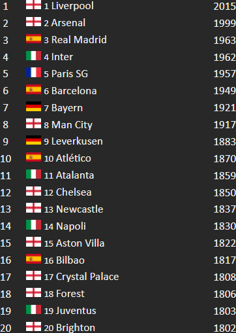Open the Crystal Palace club link
236x333 pixels.
point(87,277)
